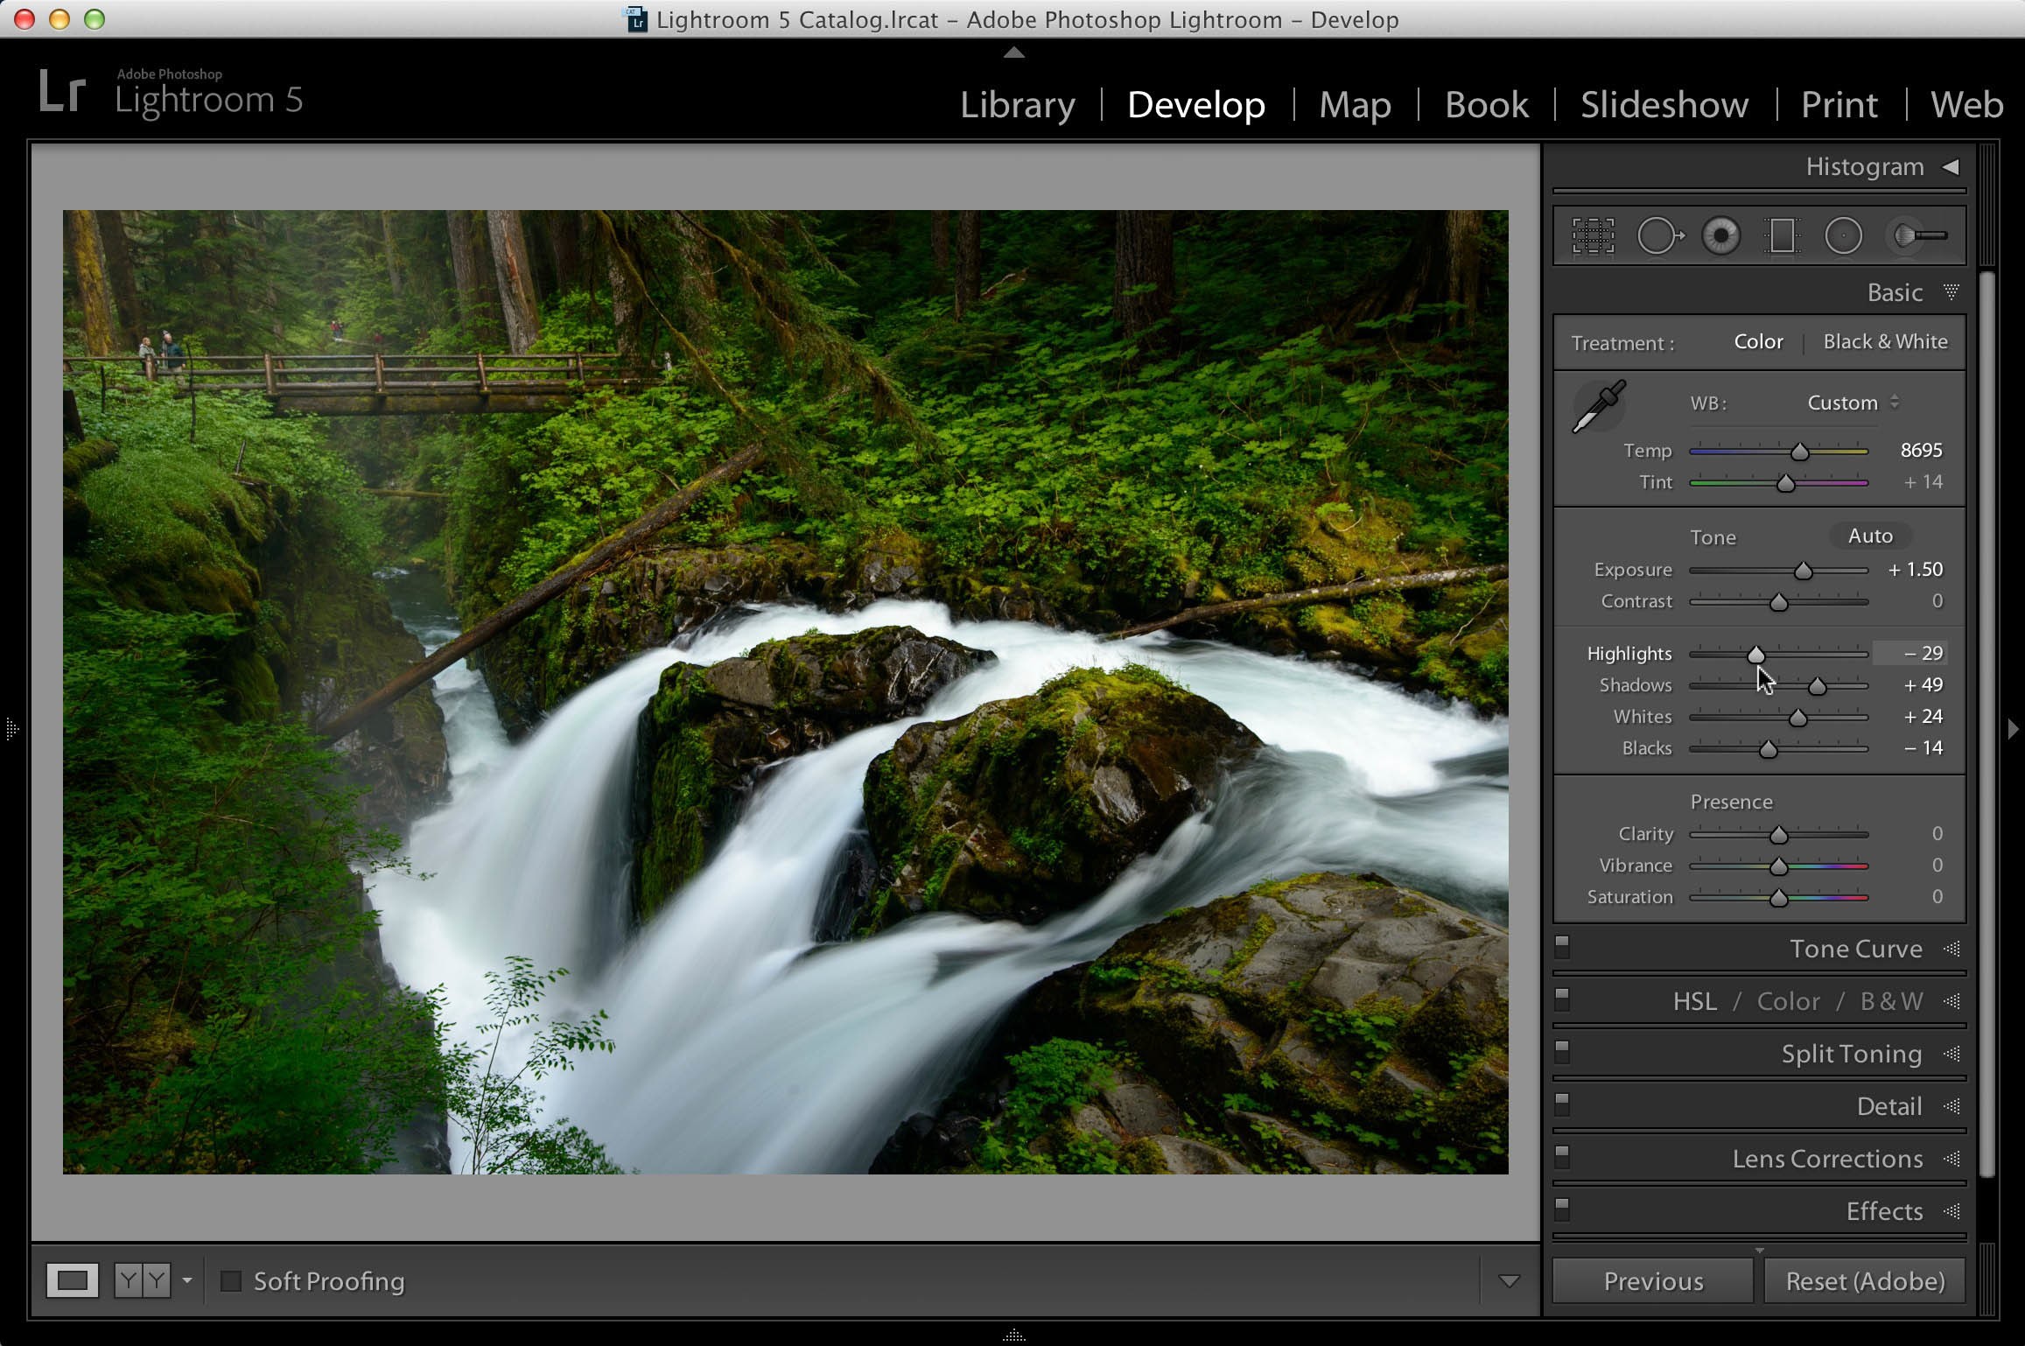2025x1346 pixels.
Task: Toggle the Tone Curve panel switch
Action: (x=1562, y=947)
